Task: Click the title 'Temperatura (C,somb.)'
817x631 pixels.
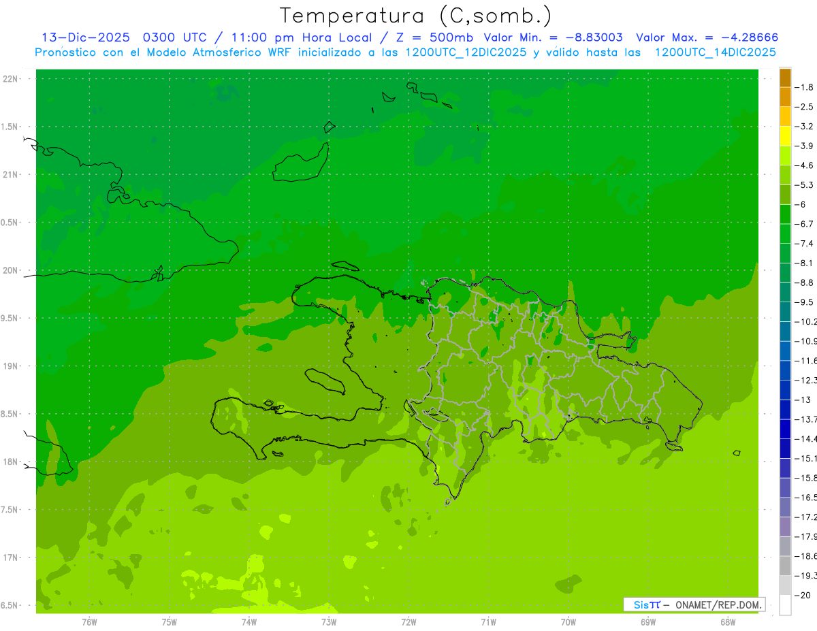Action: (416, 16)
